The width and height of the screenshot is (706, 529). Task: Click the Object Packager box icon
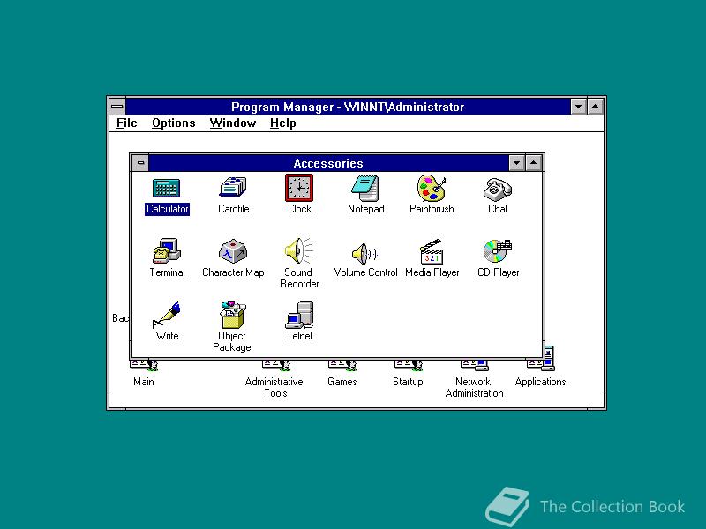tap(233, 315)
